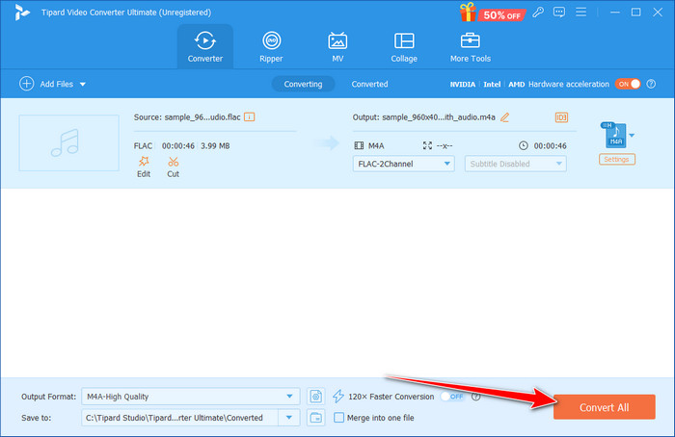Image resolution: width=675 pixels, height=437 pixels.
Task: Open the Converter tab
Action: click(x=204, y=46)
